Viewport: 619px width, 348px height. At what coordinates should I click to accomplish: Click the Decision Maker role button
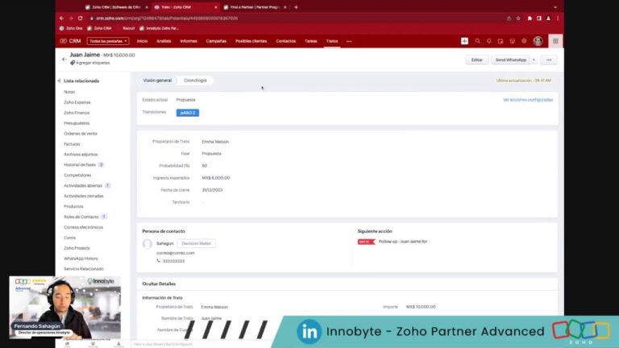(196, 243)
